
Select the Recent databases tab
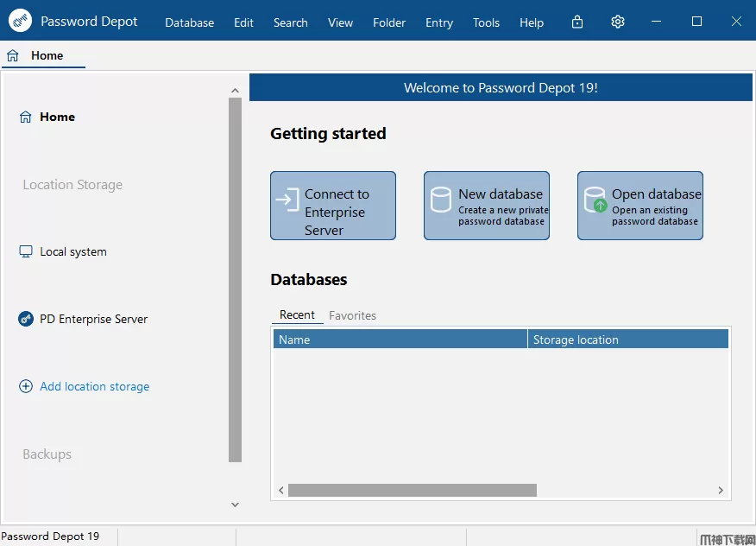click(297, 315)
